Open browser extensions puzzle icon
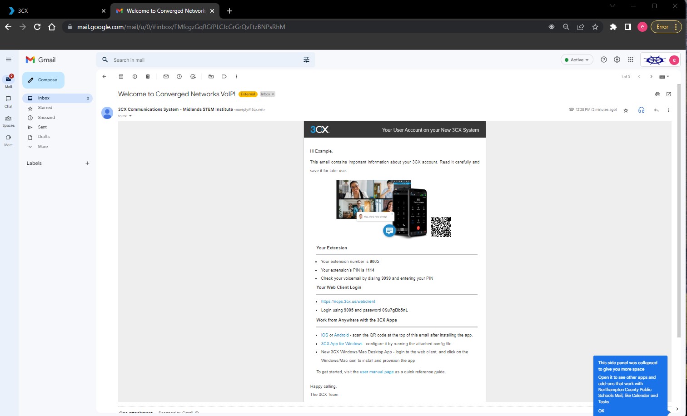687x416 pixels. click(x=613, y=27)
